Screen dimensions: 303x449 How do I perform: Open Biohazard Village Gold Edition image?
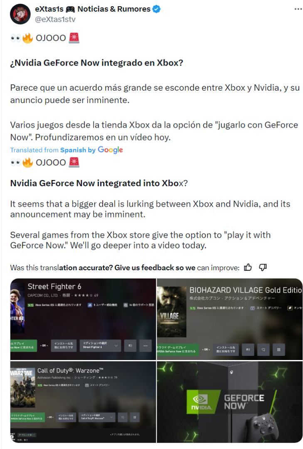tap(230, 319)
